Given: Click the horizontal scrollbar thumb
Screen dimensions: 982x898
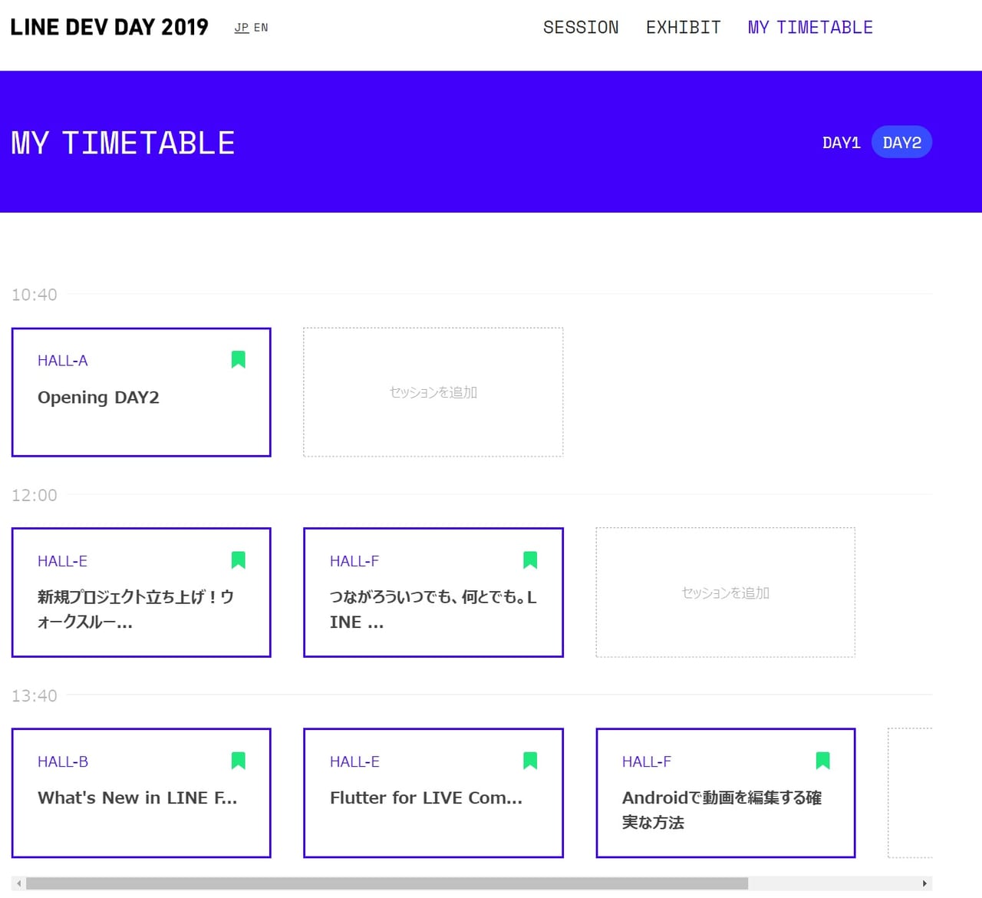Looking at the screenshot, I should 387,883.
